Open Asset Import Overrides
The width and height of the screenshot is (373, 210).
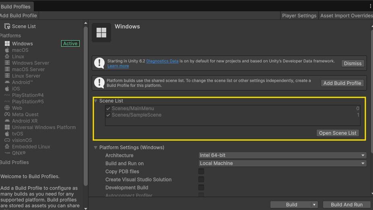tap(346, 16)
